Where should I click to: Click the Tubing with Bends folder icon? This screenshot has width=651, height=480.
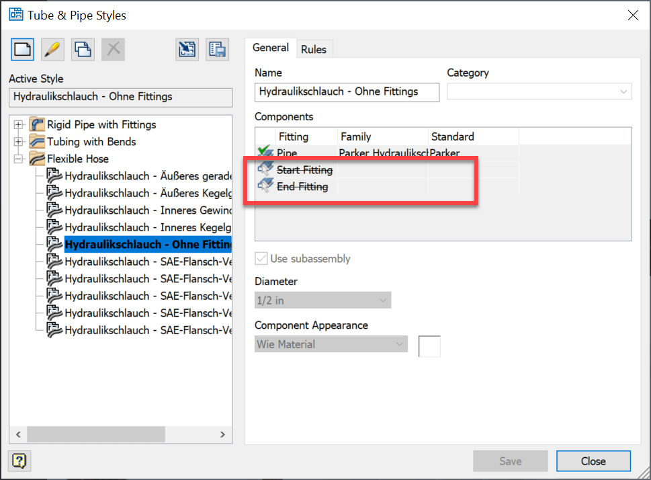click(x=37, y=141)
